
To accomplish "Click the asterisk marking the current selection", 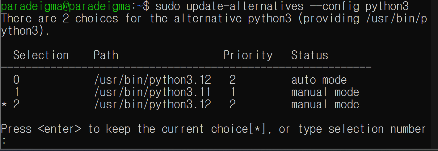I will click(4, 105).
